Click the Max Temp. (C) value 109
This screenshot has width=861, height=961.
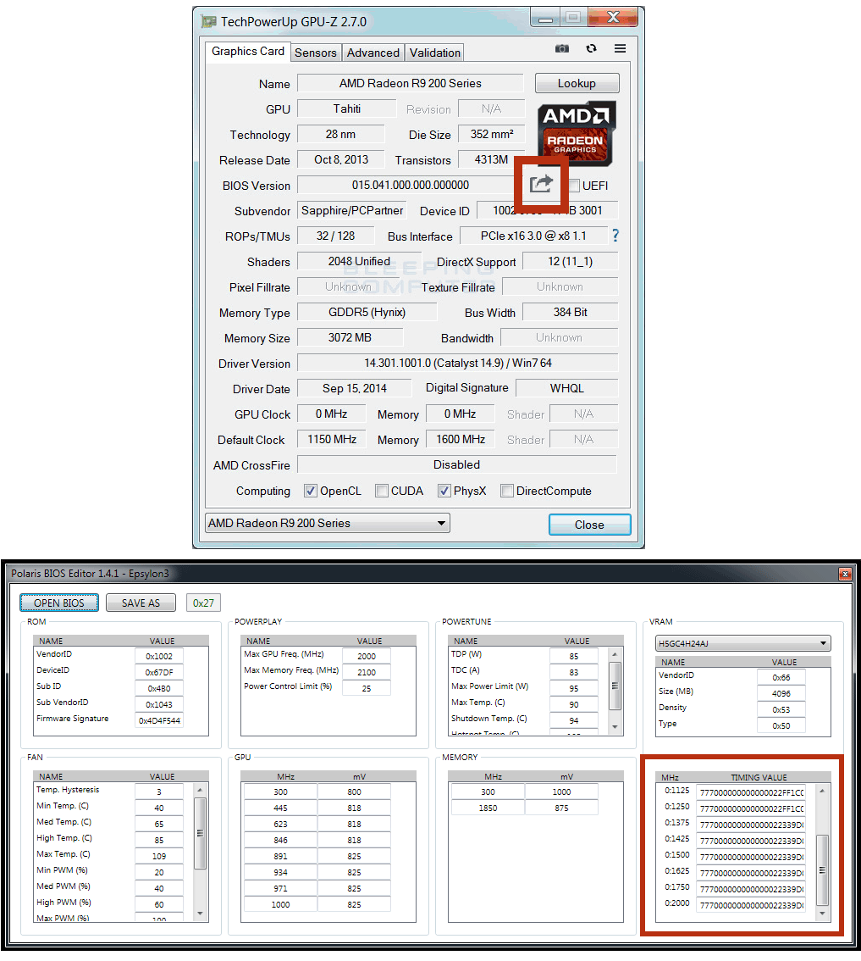pyautogui.click(x=158, y=856)
